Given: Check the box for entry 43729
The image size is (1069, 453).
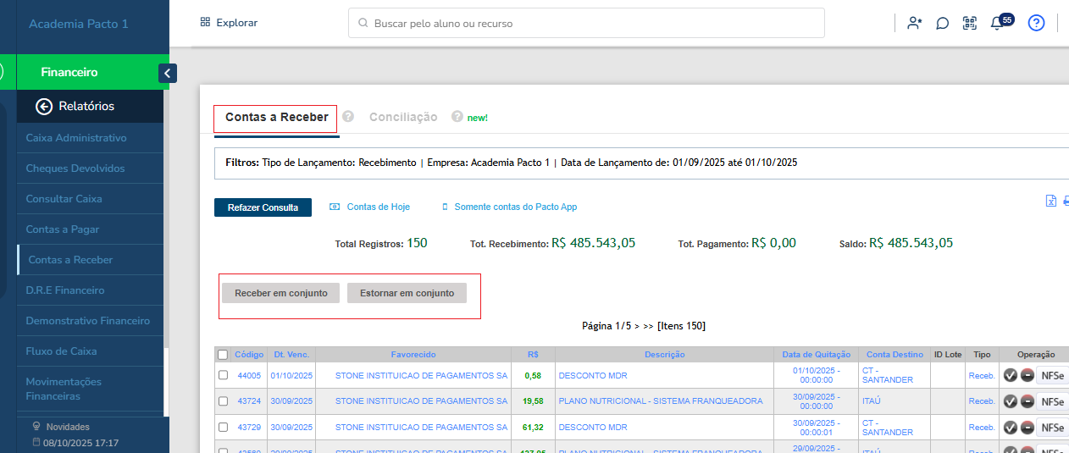Looking at the screenshot, I should (x=223, y=428).
